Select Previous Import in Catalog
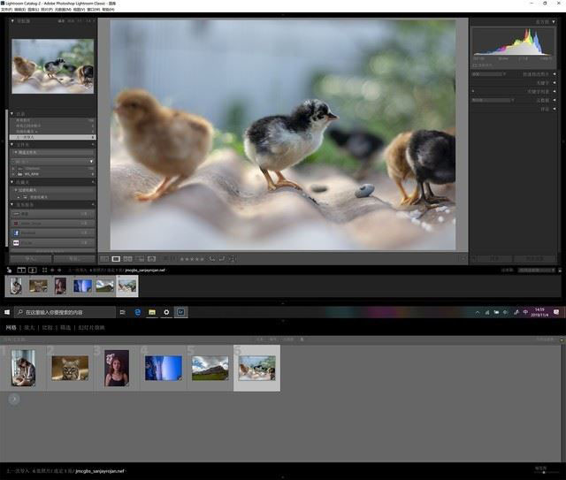Viewport: 566px width, 480px height. (x=53, y=137)
